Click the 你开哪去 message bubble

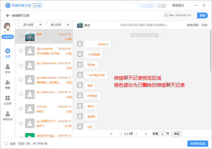click(92, 96)
